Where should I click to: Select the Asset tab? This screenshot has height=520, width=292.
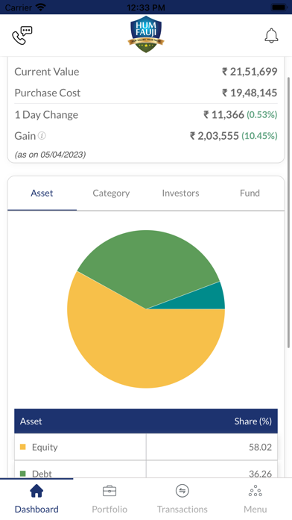pyautogui.click(x=42, y=193)
